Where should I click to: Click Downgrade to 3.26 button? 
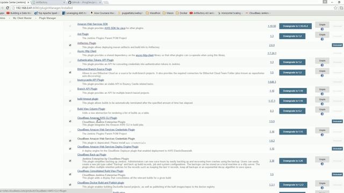(293, 161)
